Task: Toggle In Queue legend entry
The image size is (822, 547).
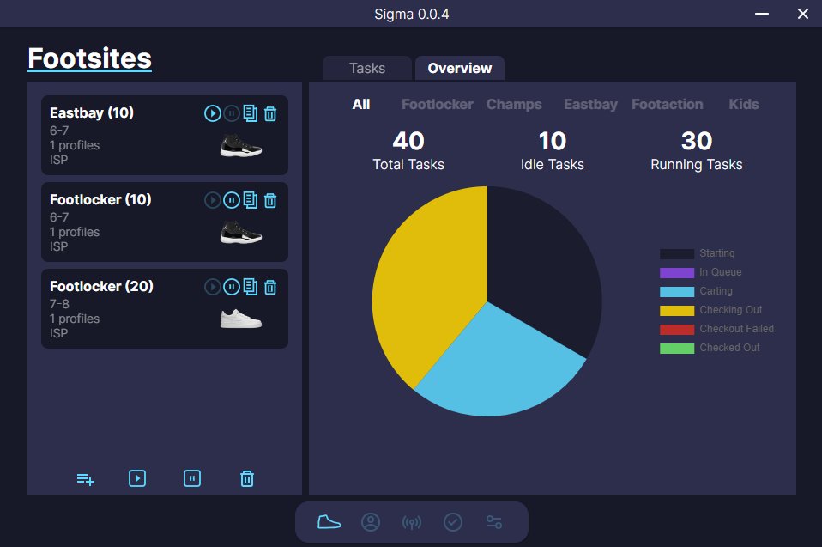Action: [701, 272]
